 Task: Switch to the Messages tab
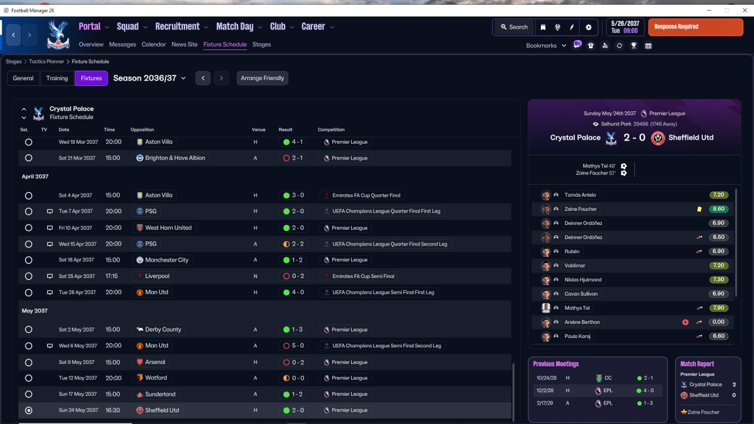point(123,45)
